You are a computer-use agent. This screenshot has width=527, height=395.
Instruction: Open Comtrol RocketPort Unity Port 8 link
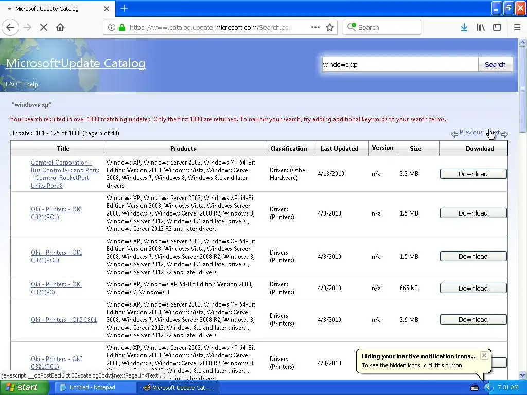click(65, 174)
